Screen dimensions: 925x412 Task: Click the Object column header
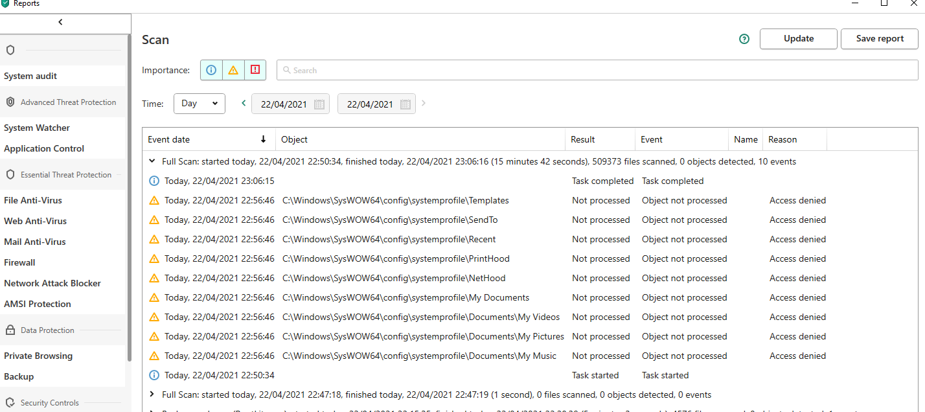click(x=420, y=139)
